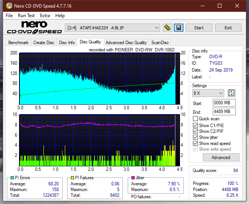Click the disc type DVD-R
The width and height of the screenshot is (249, 204).
pos(216,57)
